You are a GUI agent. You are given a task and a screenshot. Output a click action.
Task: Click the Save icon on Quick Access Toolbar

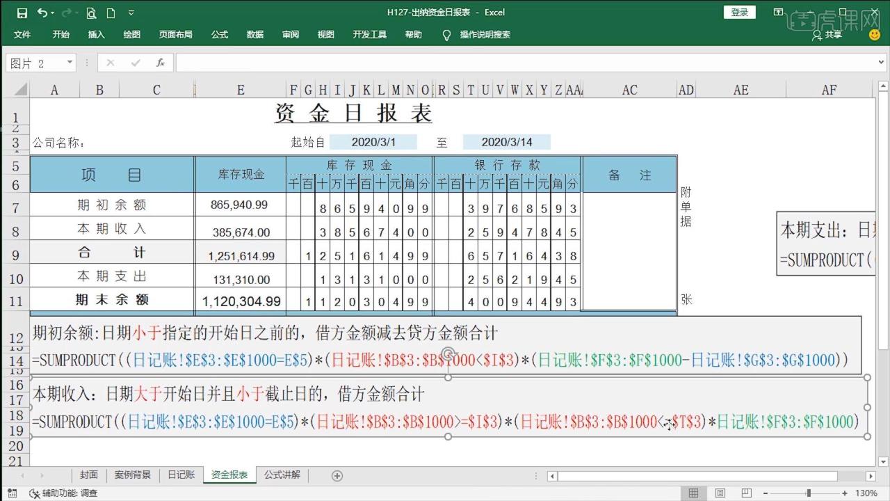22,12
